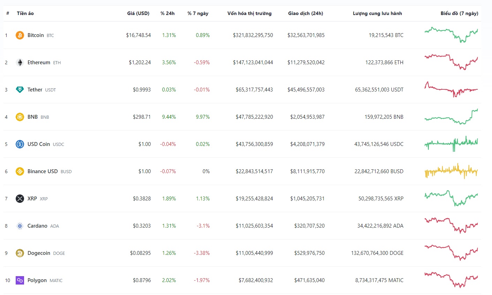View Binance USD yellow sparkline chart
The width and height of the screenshot is (492, 295).
pyautogui.click(x=451, y=171)
